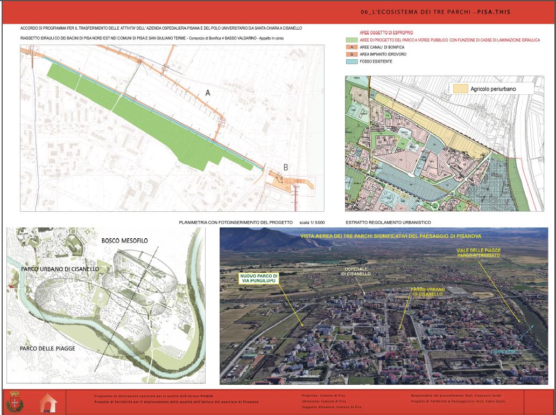This screenshot has width=556, height=415.
Task: Click the letter A marker on the plan map
Action: (208, 93)
